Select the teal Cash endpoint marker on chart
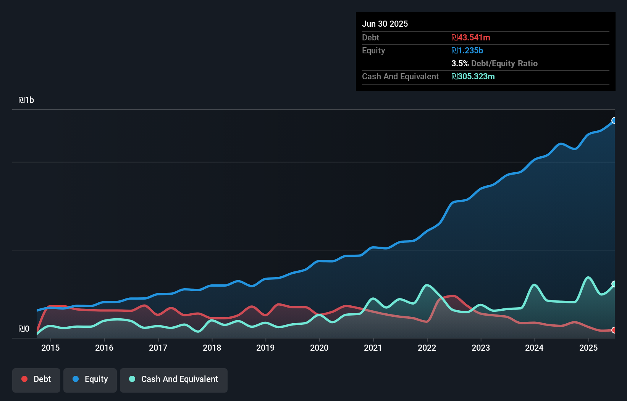The width and height of the screenshot is (627, 401). pyautogui.click(x=614, y=284)
